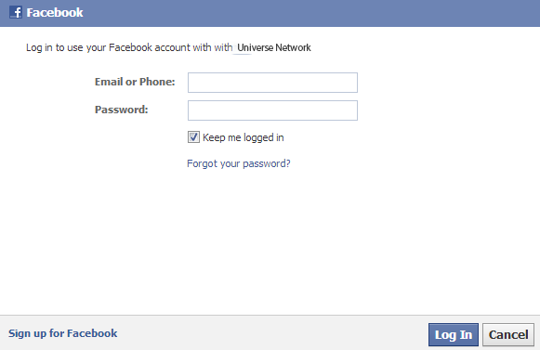540x350 pixels.
Task: Click the Password label text
Action: (x=121, y=110)
